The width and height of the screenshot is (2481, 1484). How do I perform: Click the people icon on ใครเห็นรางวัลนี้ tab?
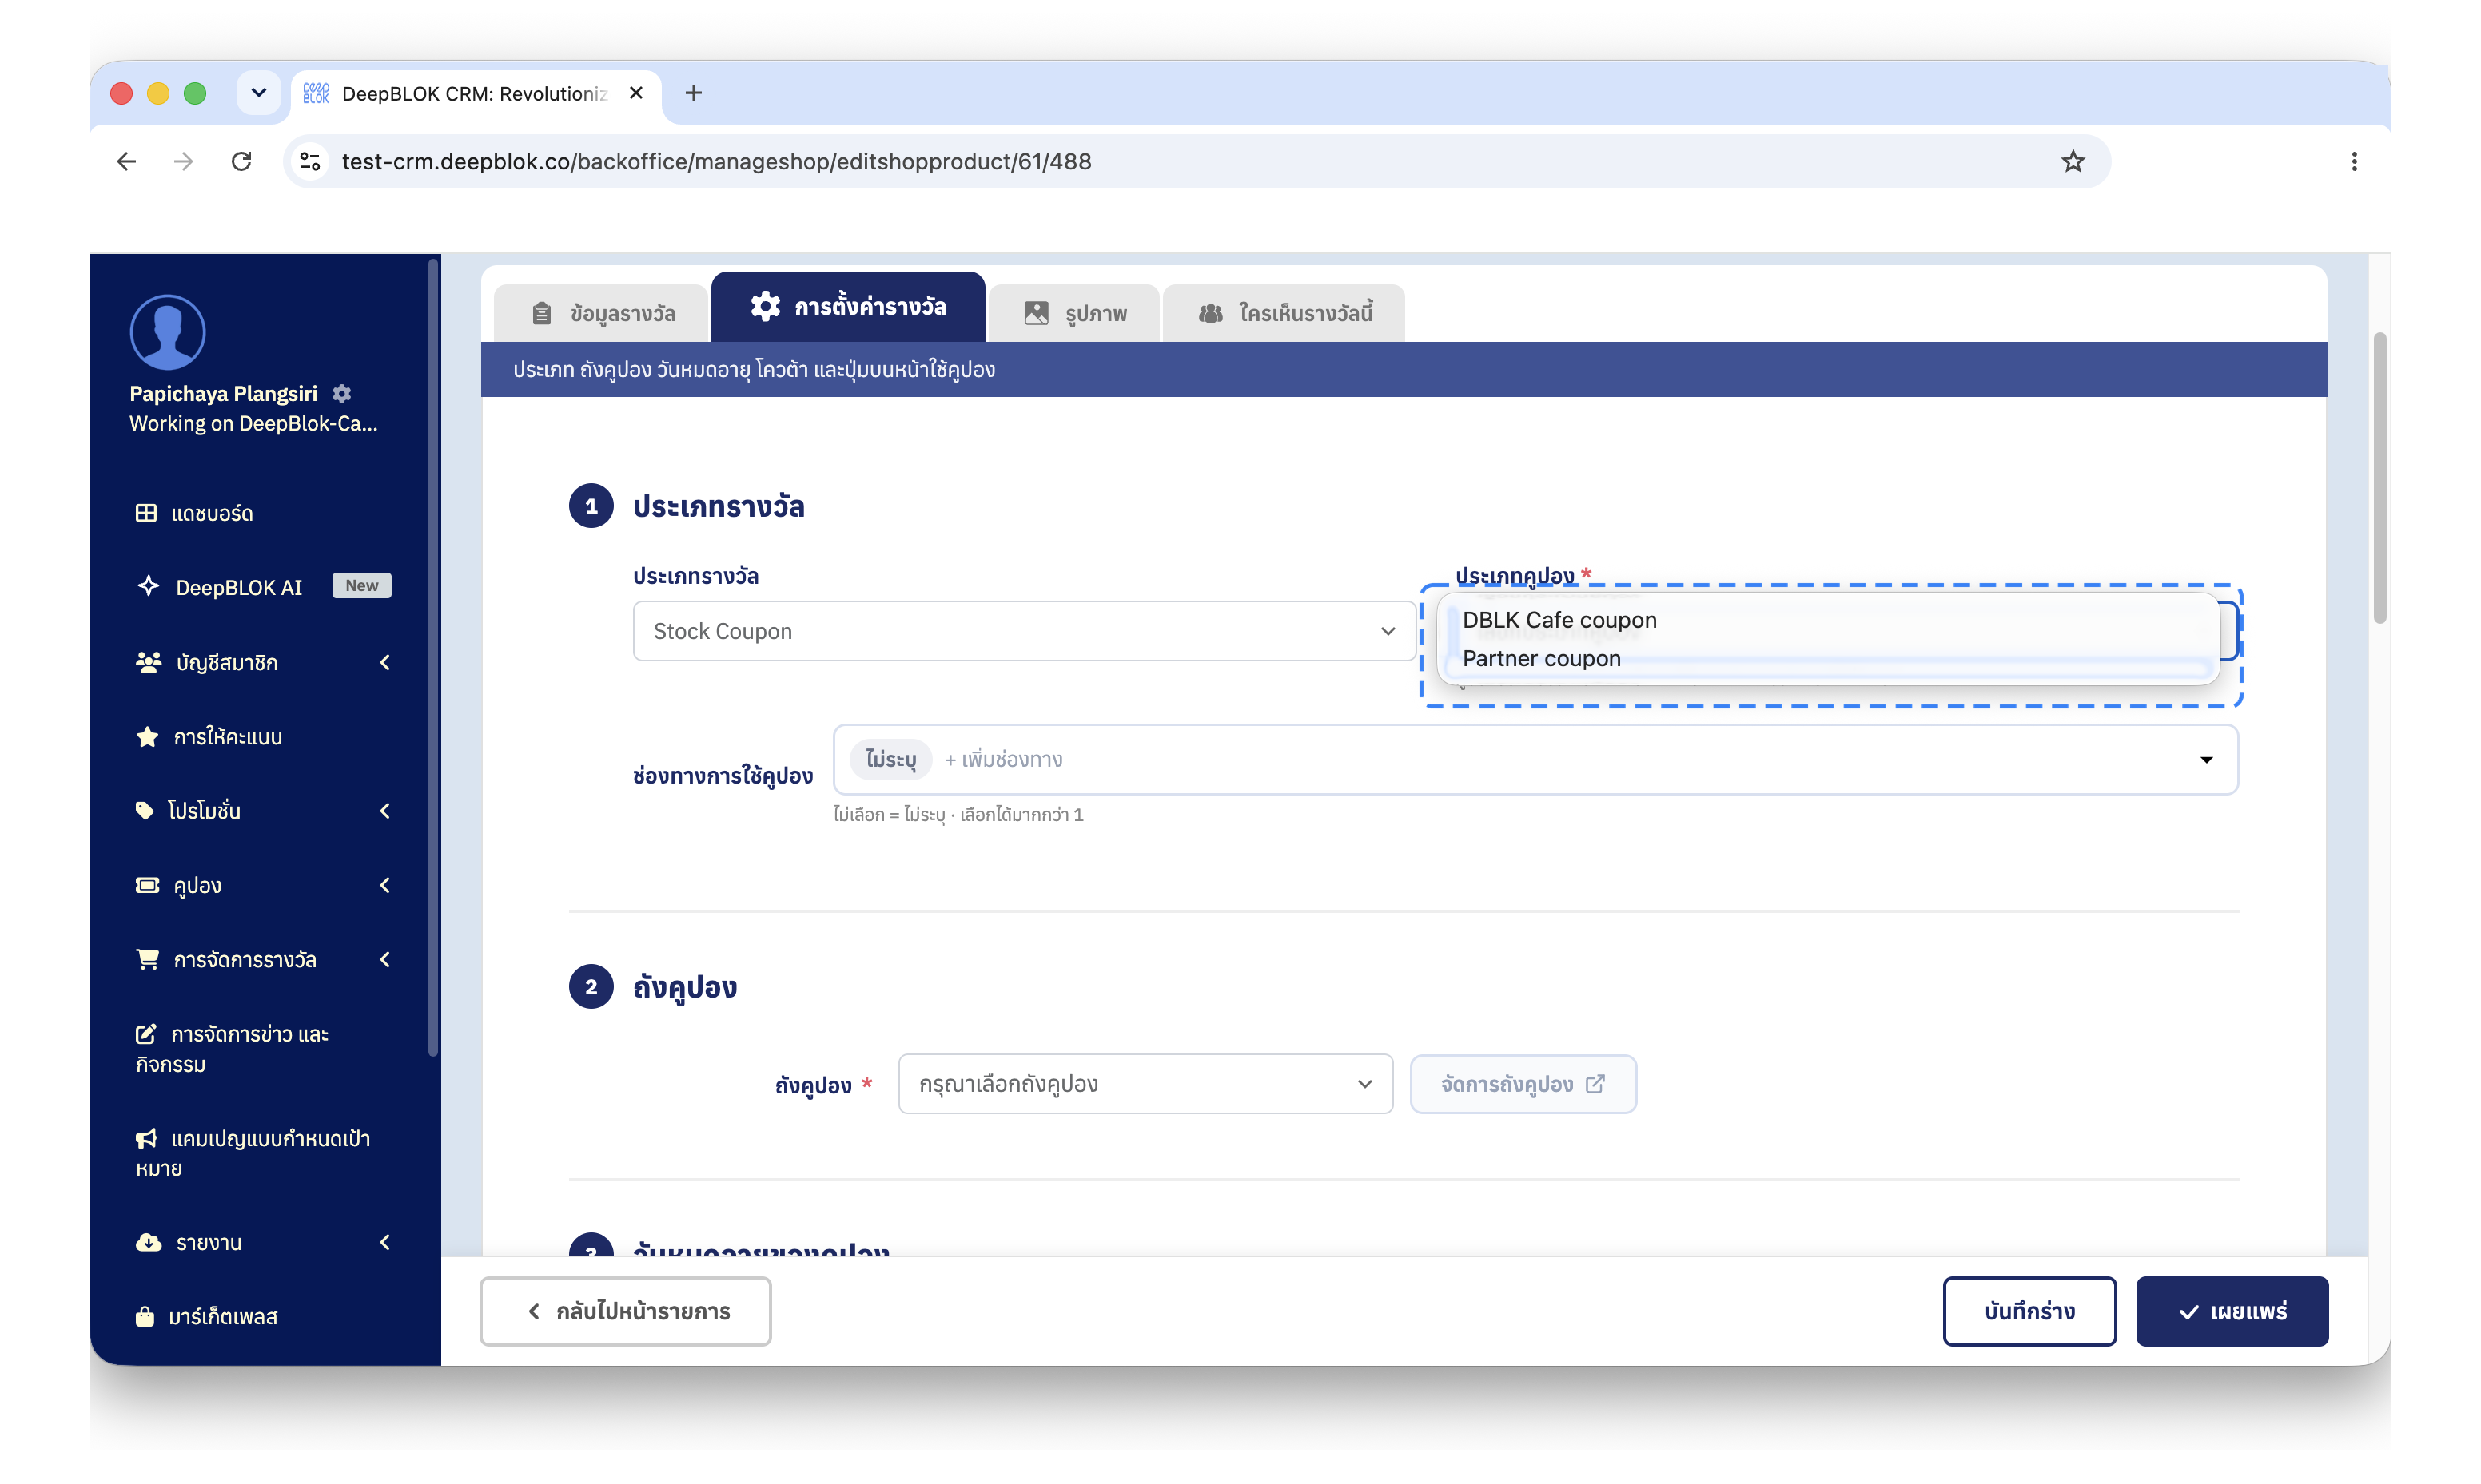pos(1210,313)
